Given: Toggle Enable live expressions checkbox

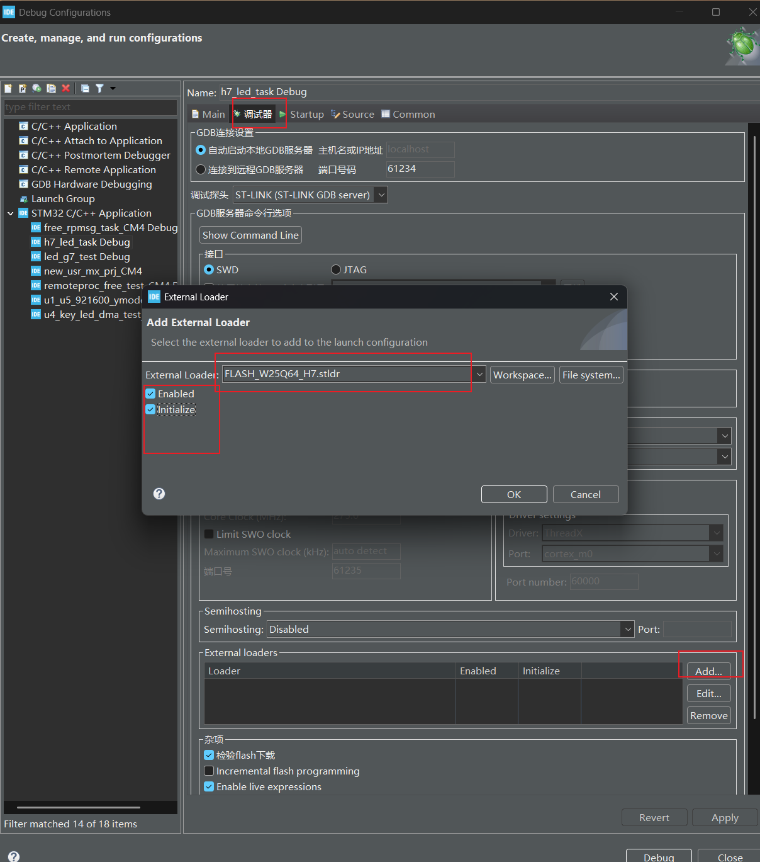Looking at the screenshot, I should (x=209, y=786).
